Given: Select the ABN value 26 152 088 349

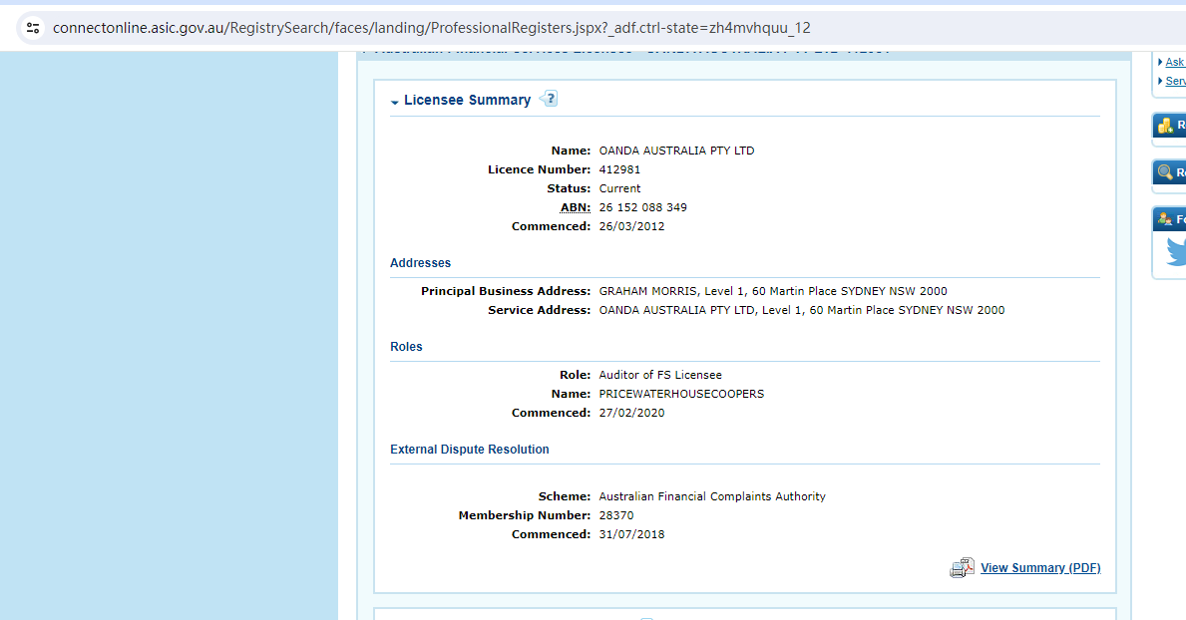Looking at the screenshot, I should click(x=643, y=207).
